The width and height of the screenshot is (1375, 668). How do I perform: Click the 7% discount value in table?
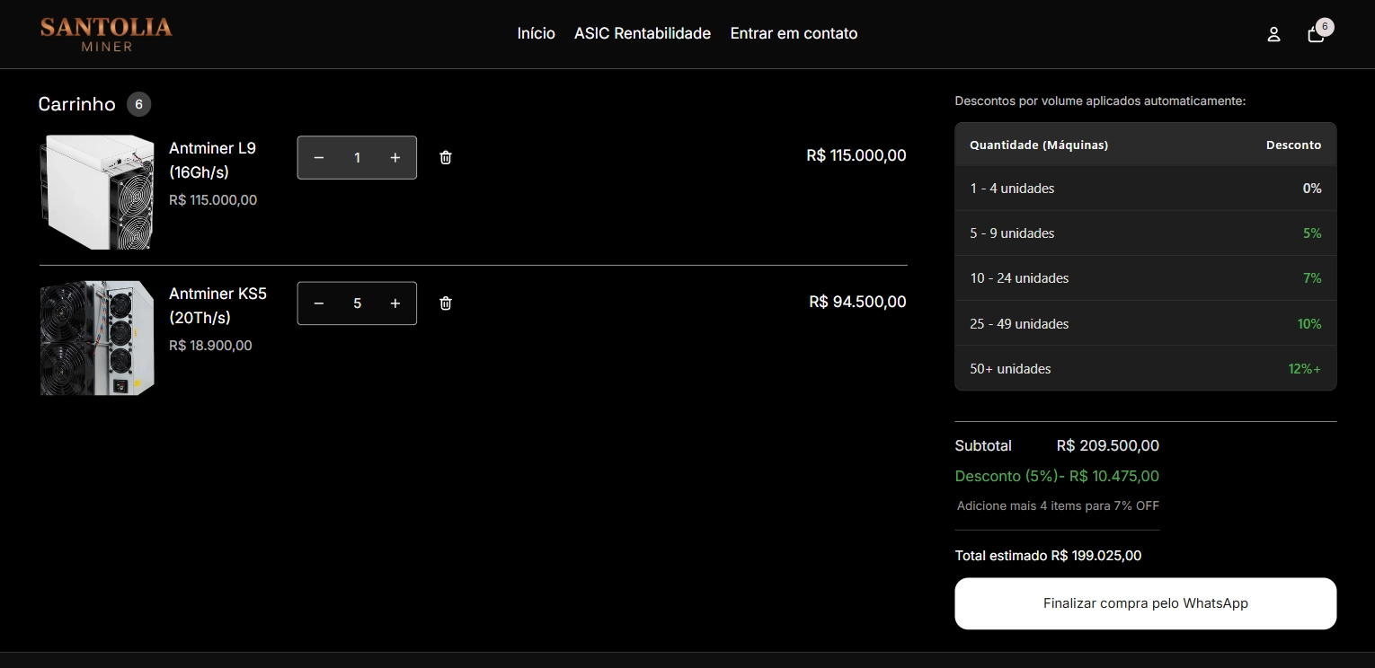pyautogui.click(x=1313, y=278)
